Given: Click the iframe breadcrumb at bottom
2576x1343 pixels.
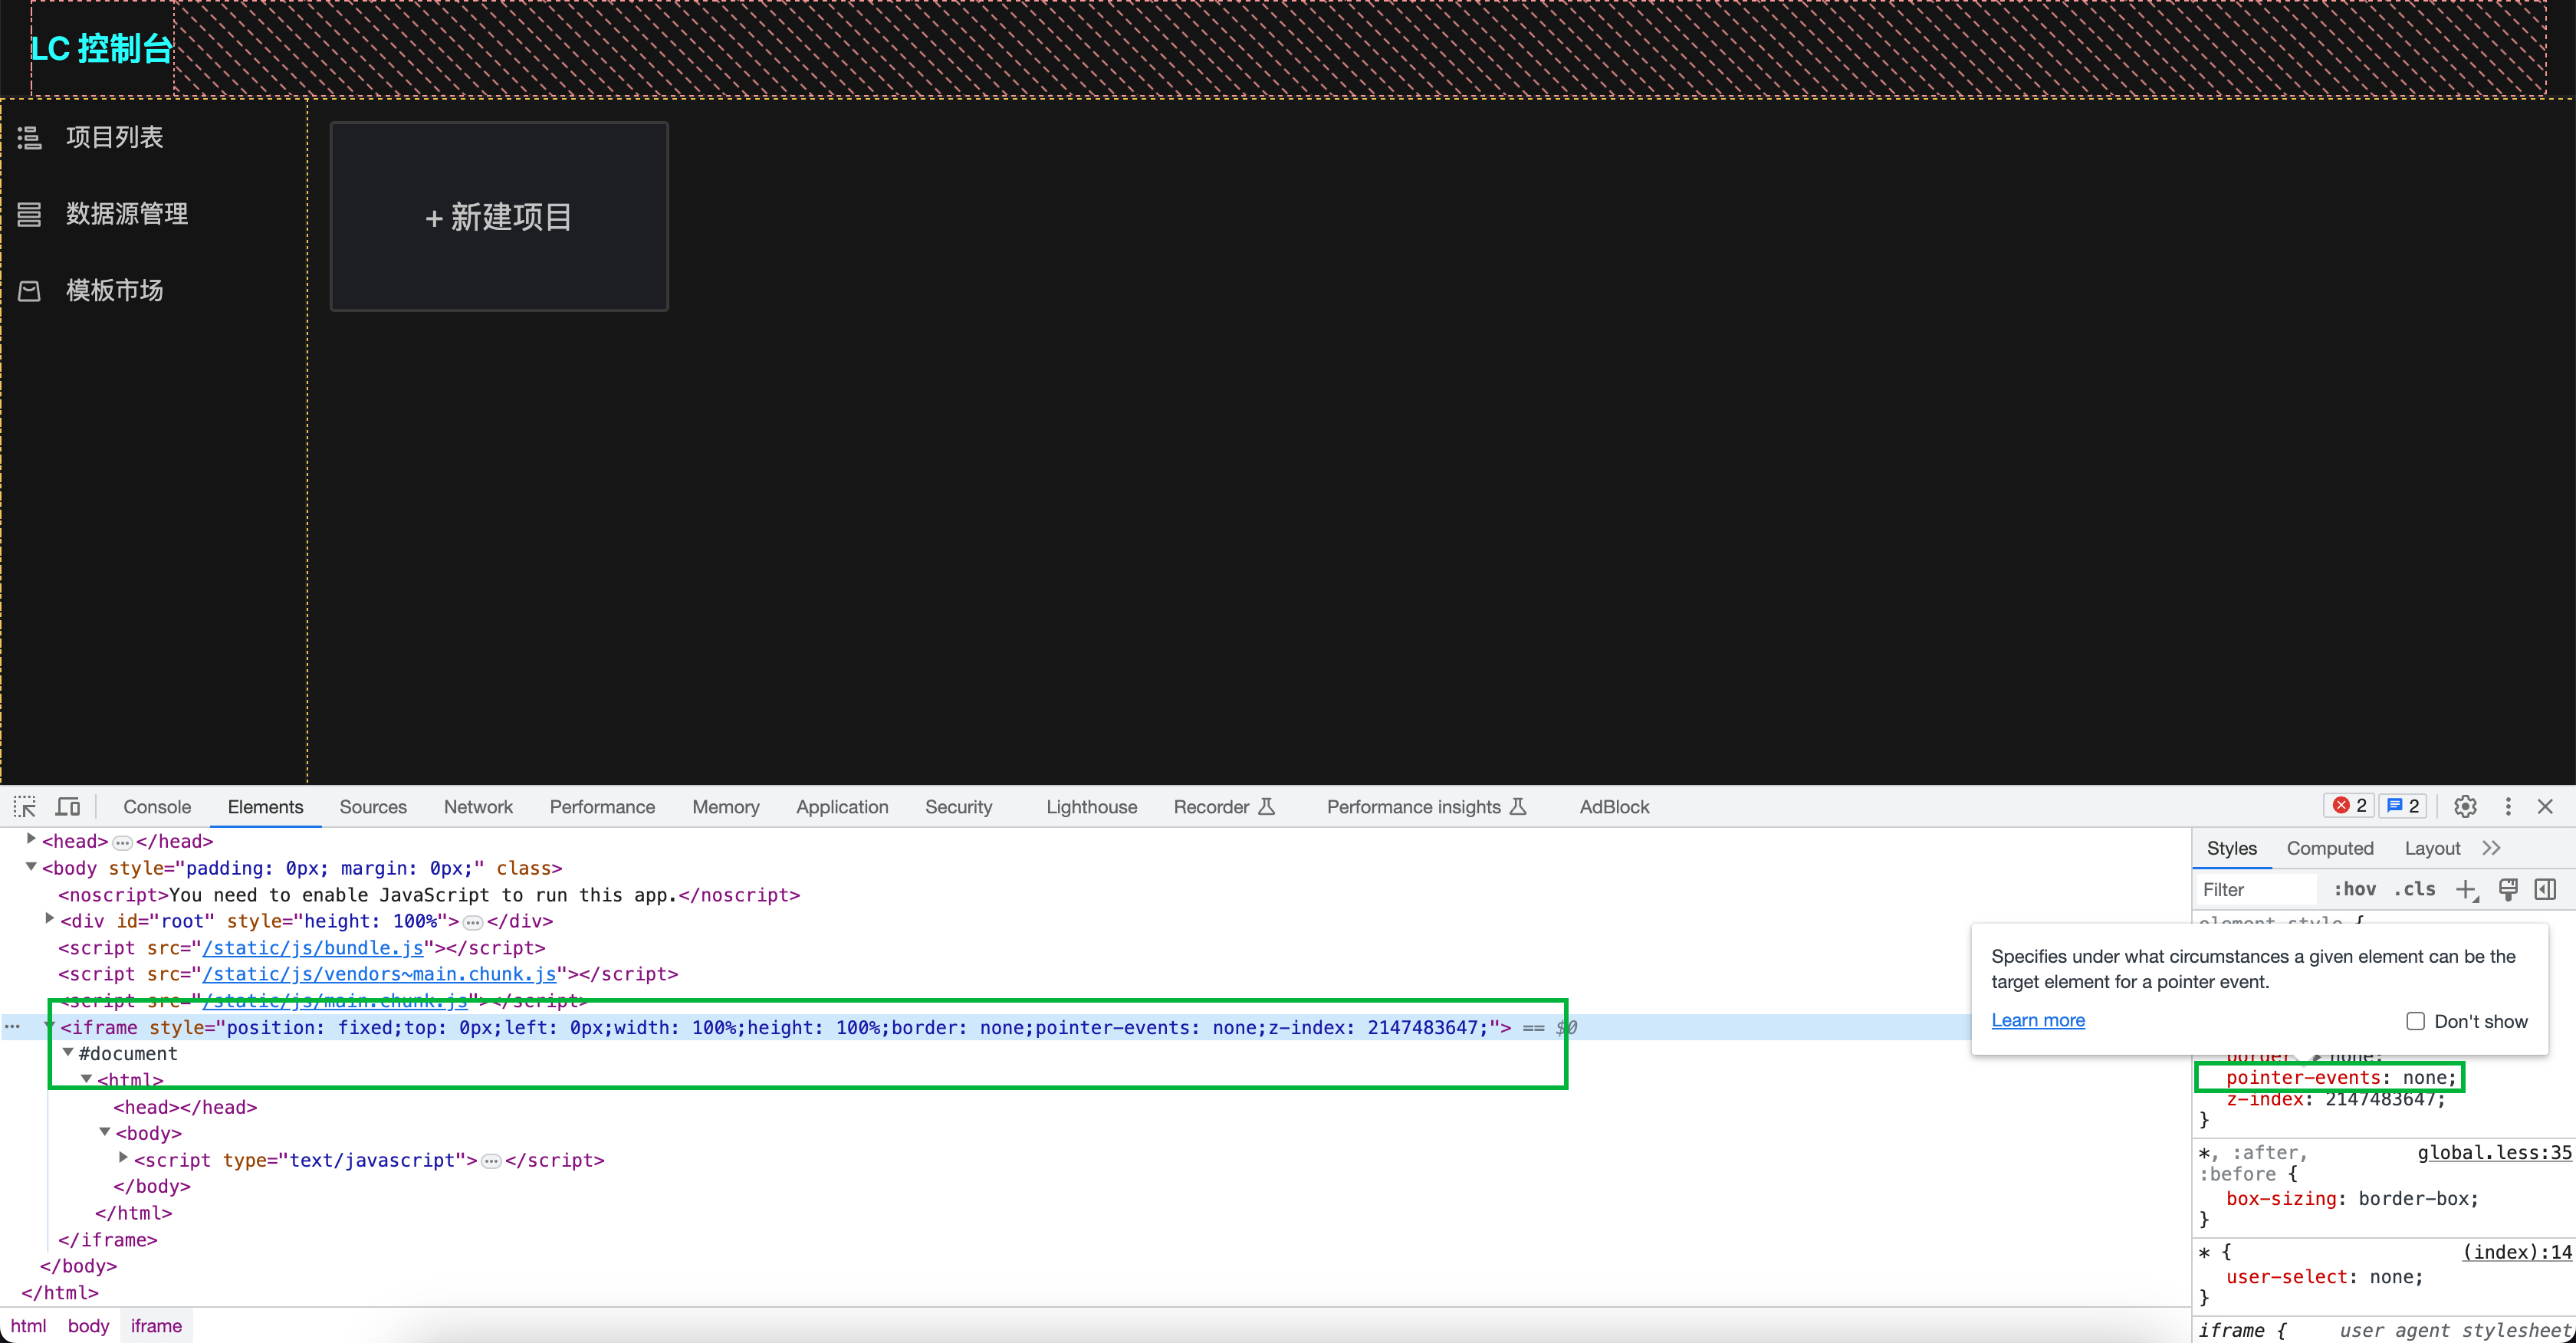Looking at the screenshot, I should point(156,1325).
